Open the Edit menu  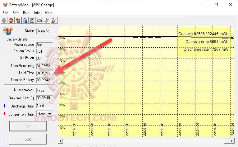pyautogui.click(x=16, y=13)
